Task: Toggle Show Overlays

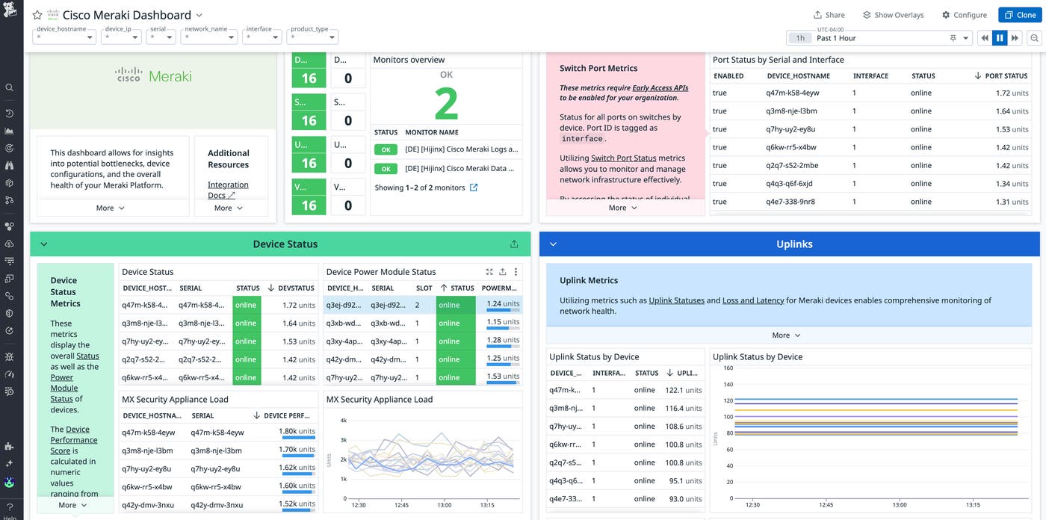Action: pyautogui.click(x=894, y=14)
